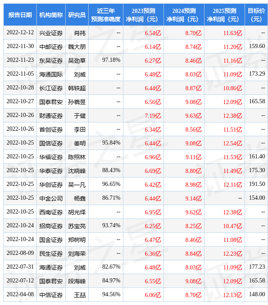Click the 10.86亿 profit value
The width and height of the screenshot is (268, 305).
coord(232,88)
